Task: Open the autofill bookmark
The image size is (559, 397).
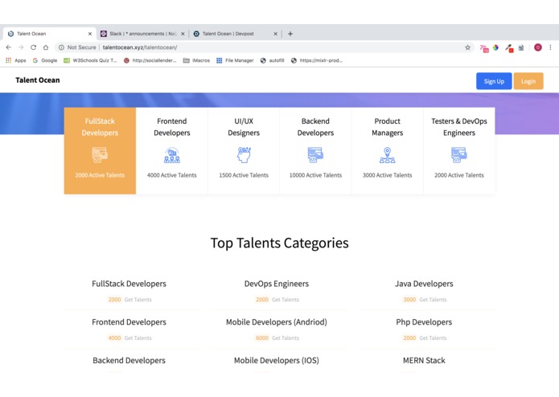Action: 273,60
